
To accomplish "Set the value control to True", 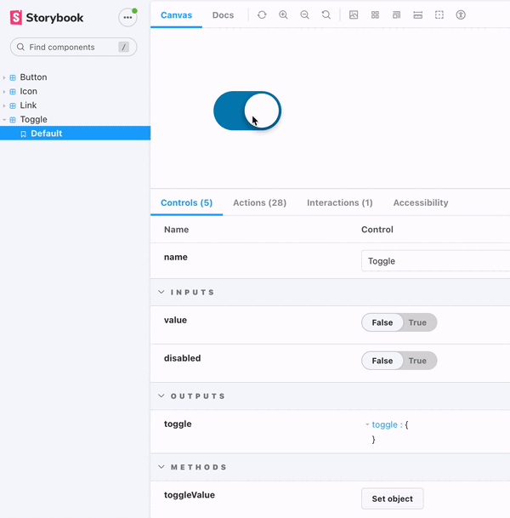I will (417, 322).
